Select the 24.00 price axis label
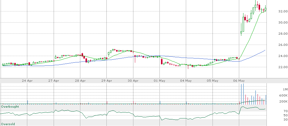This screenshot has height=126, width=288. (283, 56)
